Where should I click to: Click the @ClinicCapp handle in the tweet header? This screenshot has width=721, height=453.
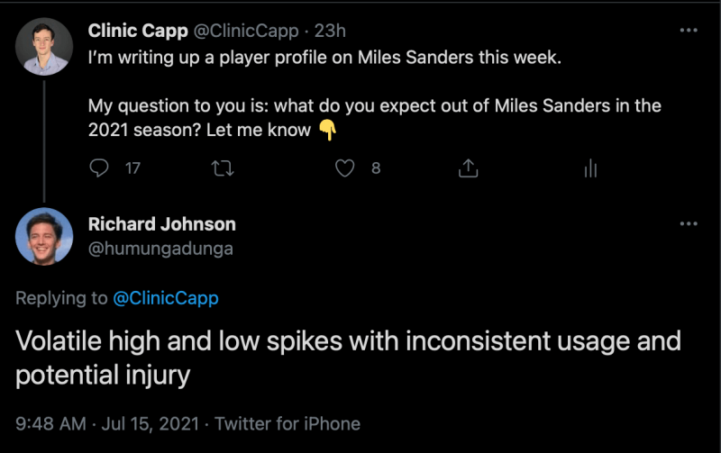pyautogui.click(x=246, y=31)
